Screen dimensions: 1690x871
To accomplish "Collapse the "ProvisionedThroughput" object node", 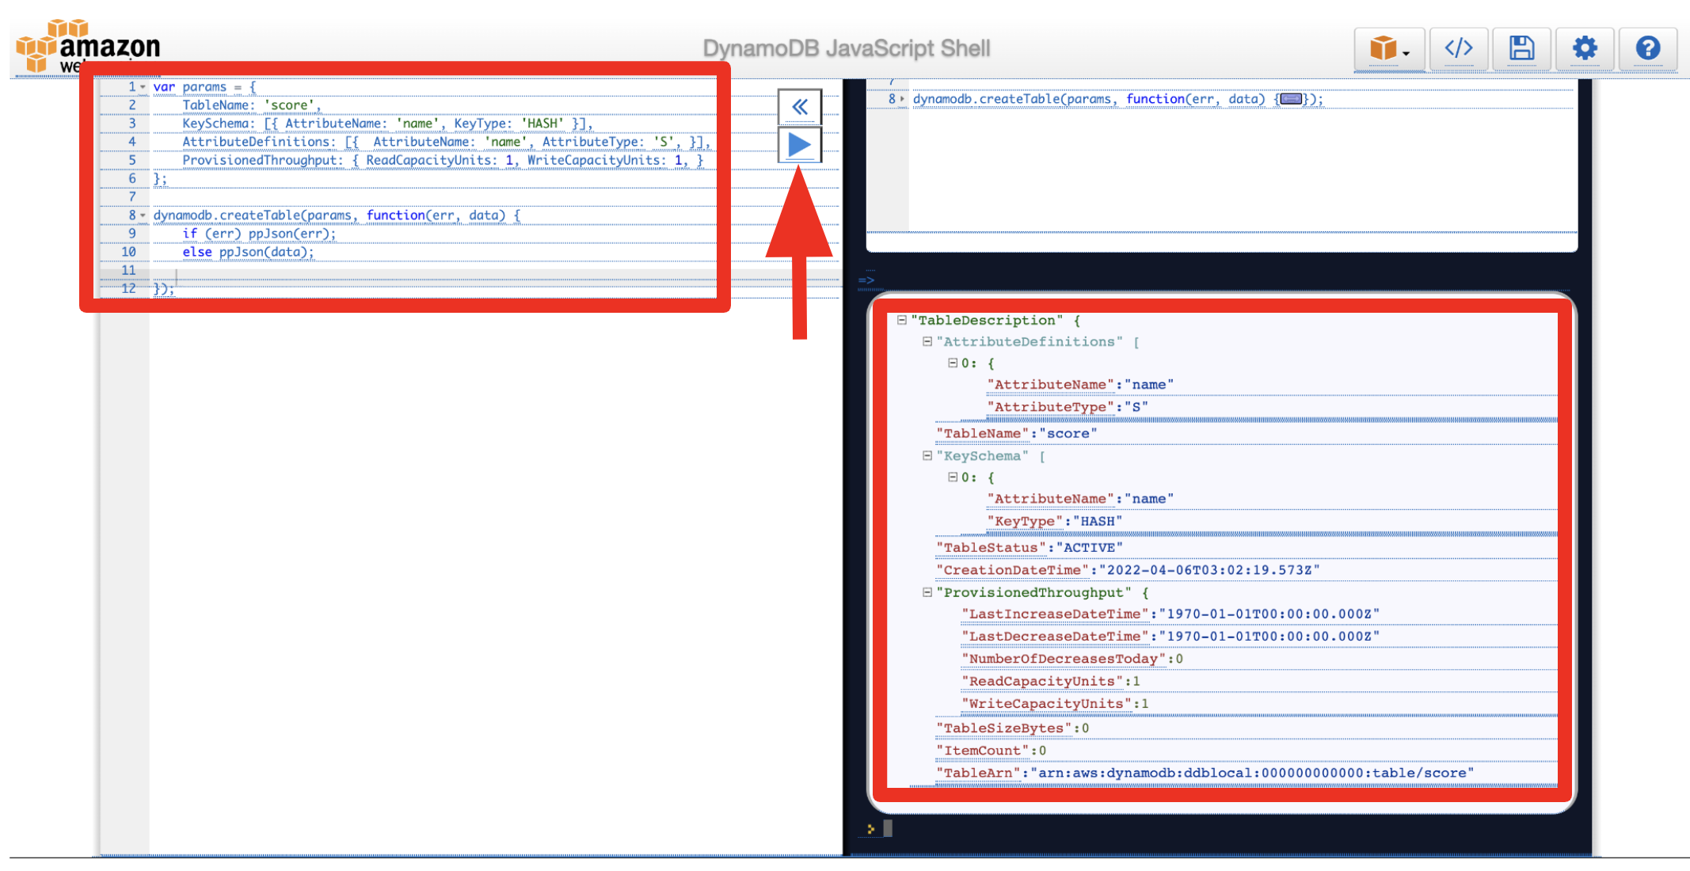I will click(x=927, y=592).
